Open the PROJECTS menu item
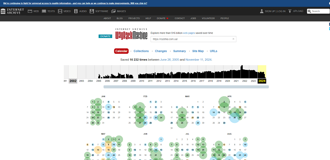Viewport: 330px width, 160px height. click(134, 18)
